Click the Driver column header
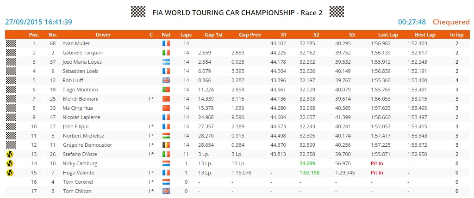Image resolution: width=474 pixels, height=198 pixels. pyautogui.click(x=103, y=35)
